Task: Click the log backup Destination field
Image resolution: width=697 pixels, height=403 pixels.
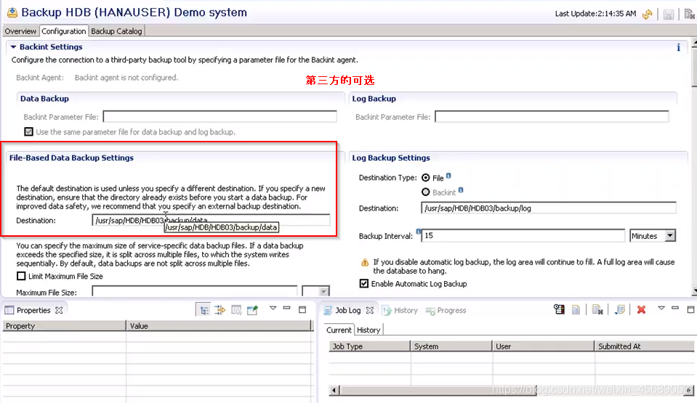Action: (x=549, y=208)
